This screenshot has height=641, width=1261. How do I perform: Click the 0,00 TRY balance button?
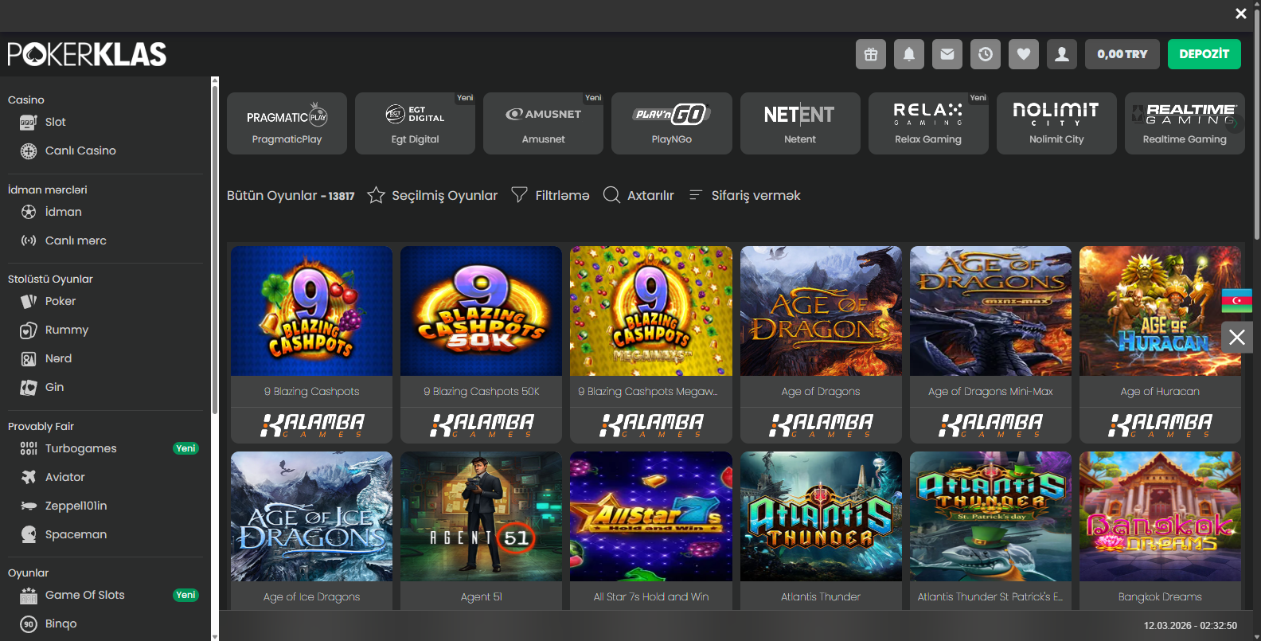(1122, 54)
